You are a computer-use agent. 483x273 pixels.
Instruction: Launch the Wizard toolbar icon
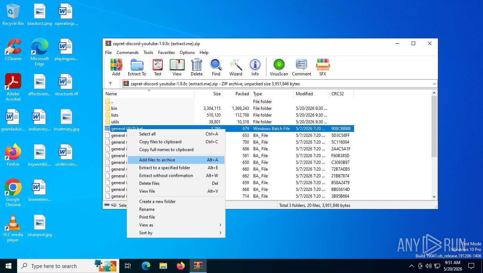[235, 68]
